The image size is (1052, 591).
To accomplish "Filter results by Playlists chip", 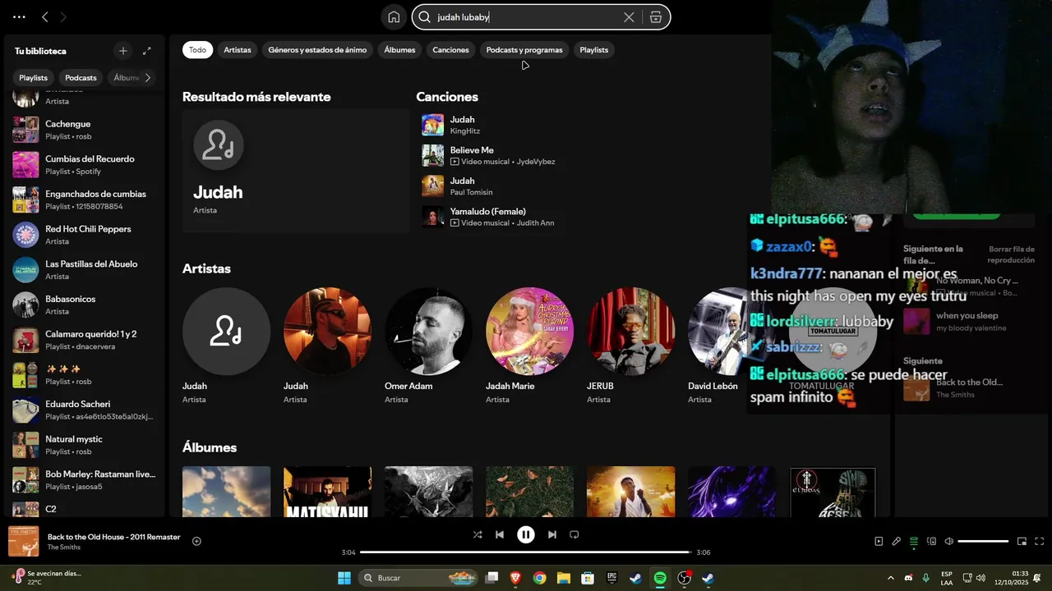I will coord(593,50).
